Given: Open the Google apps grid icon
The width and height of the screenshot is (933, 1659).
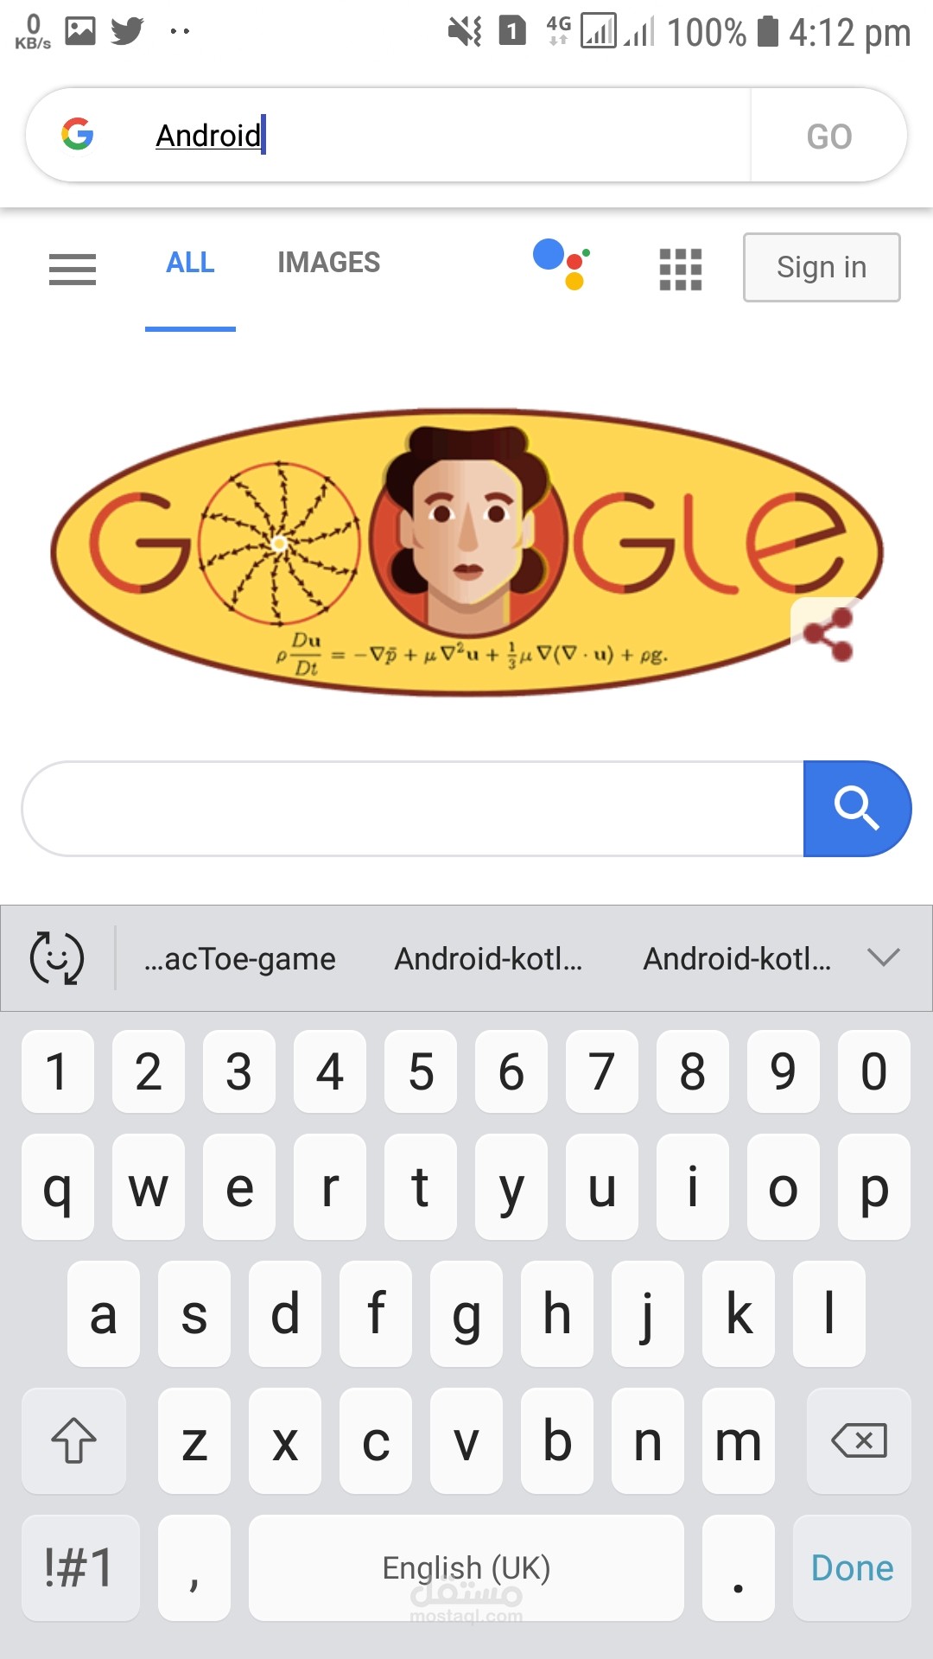Looking at the screenshot, I should pyautogui.click(x=681, y=270).
